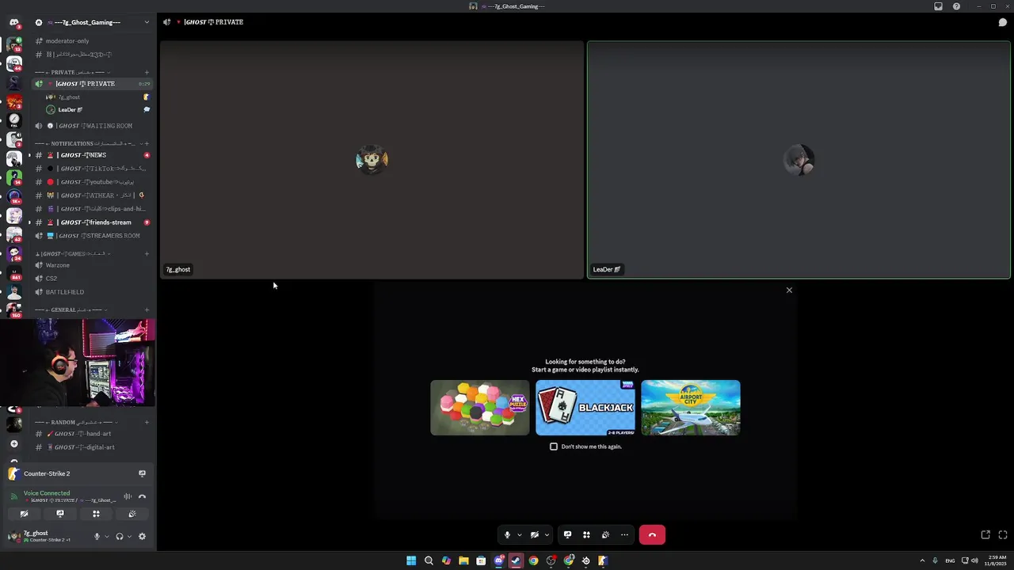Open microphone options arrow in user panel
The image size is (1014, 570).
tap(107, 537)
